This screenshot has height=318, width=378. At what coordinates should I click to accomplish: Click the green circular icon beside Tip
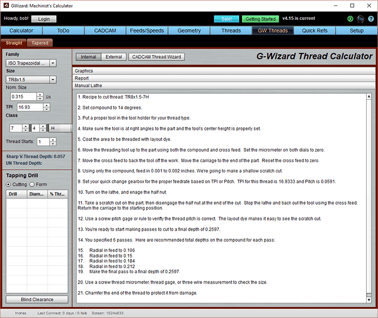[x=350, y=19]
